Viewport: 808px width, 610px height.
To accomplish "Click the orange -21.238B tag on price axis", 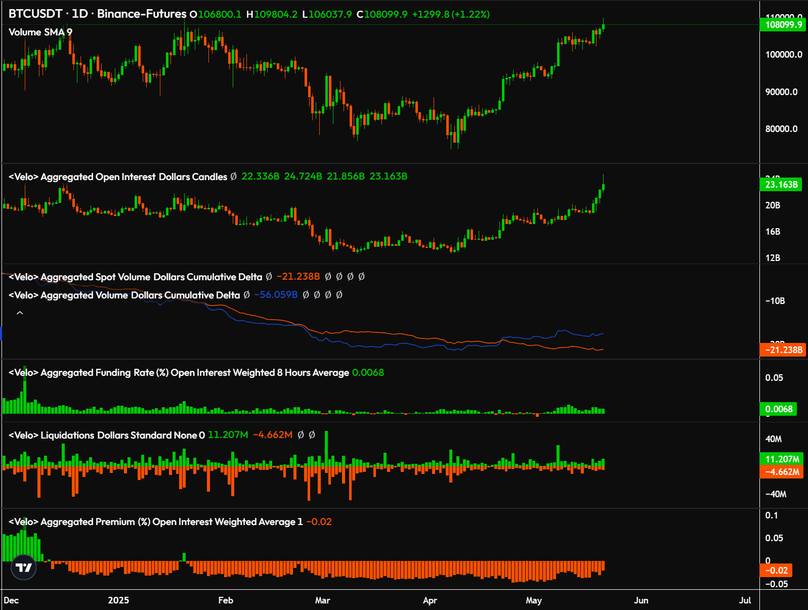I will [x=783, y=350].
